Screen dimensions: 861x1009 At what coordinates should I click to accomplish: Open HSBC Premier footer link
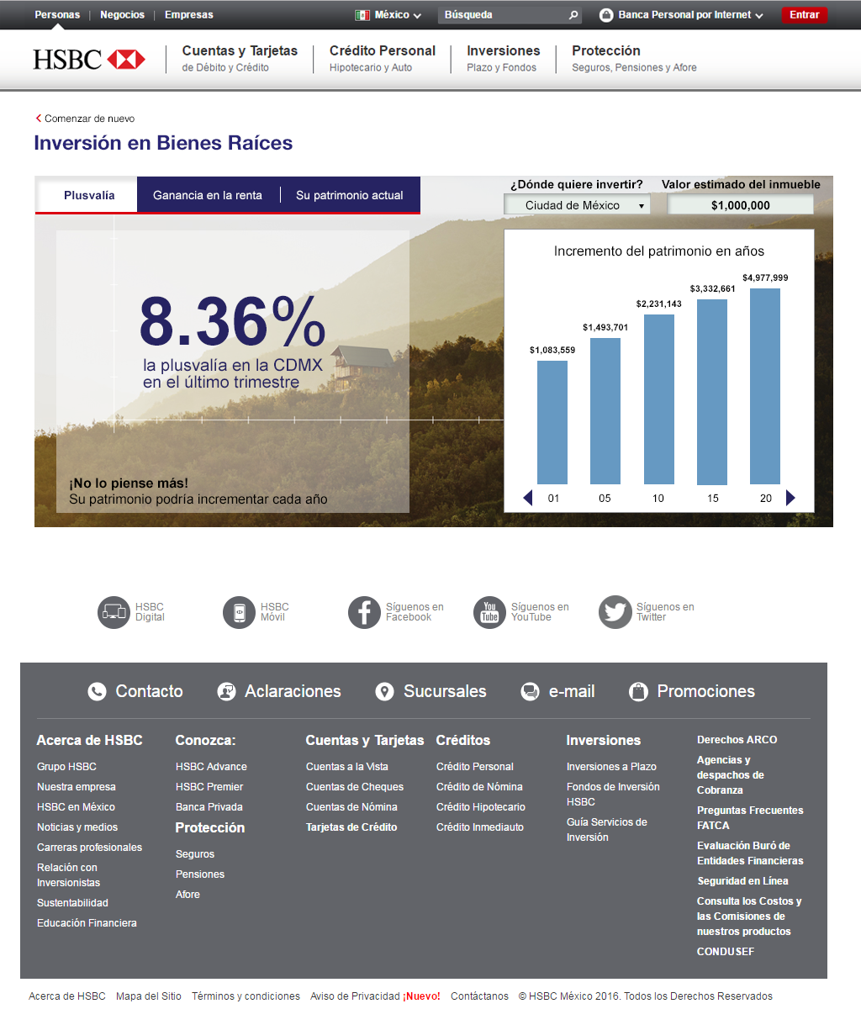tap(209, 787)
